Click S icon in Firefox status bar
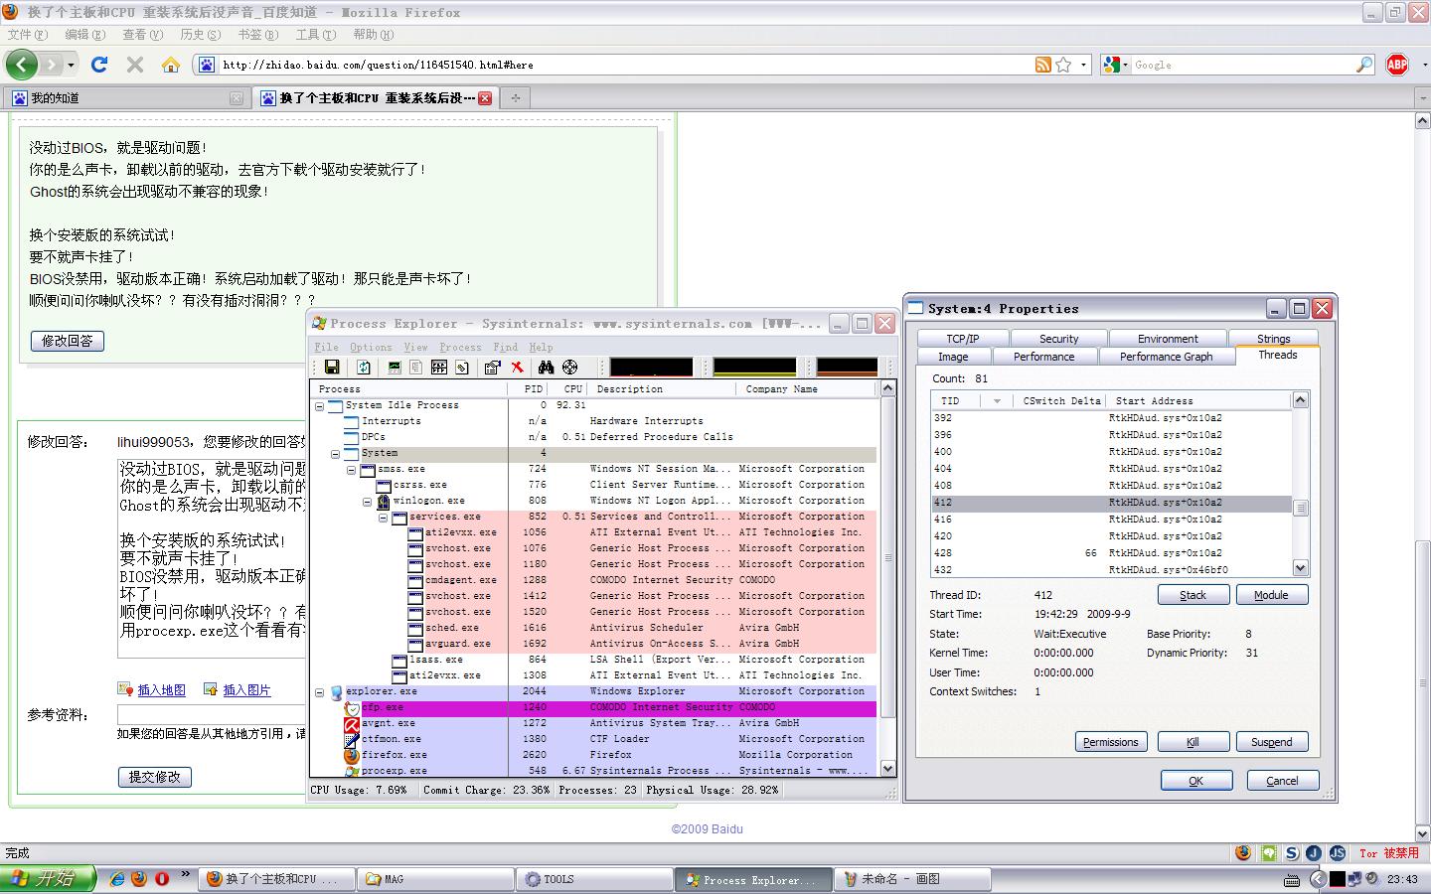Viewport: 1431px width, 894px height. pyautogui.click(x=1291, y=852)
